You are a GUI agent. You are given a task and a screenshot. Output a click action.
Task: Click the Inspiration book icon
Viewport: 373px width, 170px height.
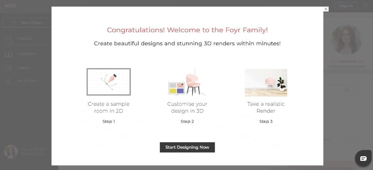tap(9, 54)
